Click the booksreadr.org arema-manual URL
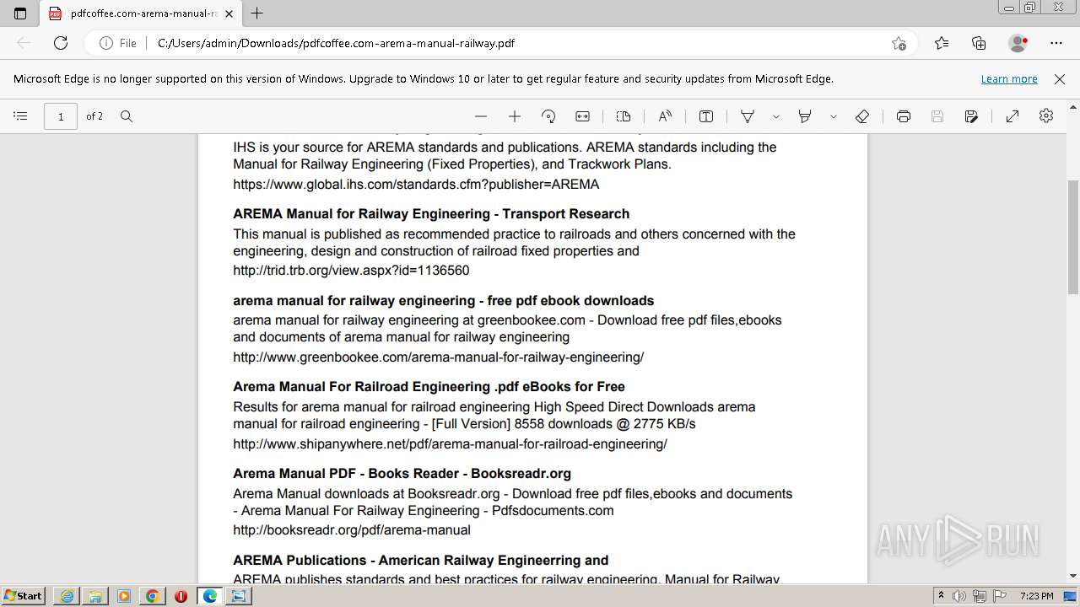The height and width of the screenshot is (607, 1080). (x=352, y=530)
